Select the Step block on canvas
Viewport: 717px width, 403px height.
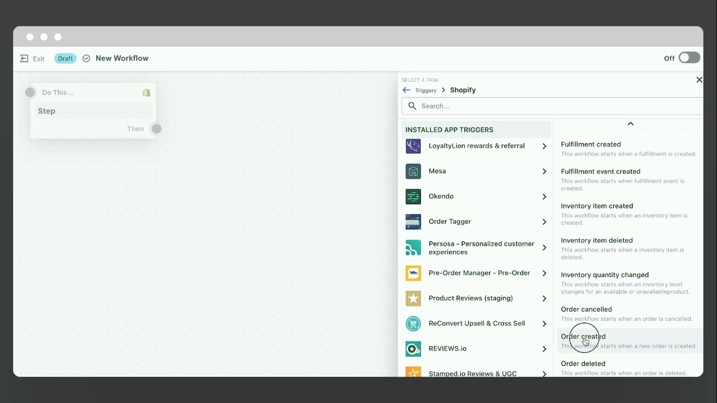click(93, 111)
